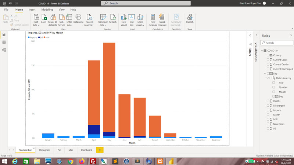The width and height of the screenshot is (294, 165).
Task: Refresh the data queries
Action: click(113, 19)
